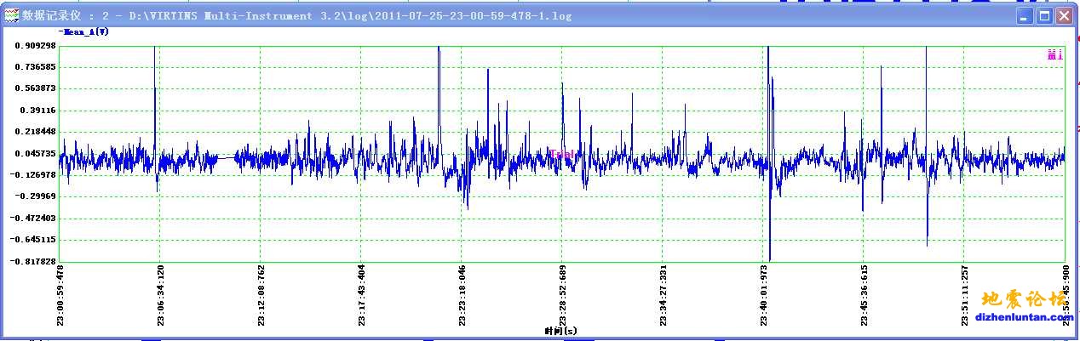The width and height of the screenshot is (1080, 341).
Task: Click the -0.817828 Y-axis value
Action: pyautogui.click(x=34, y=262)
